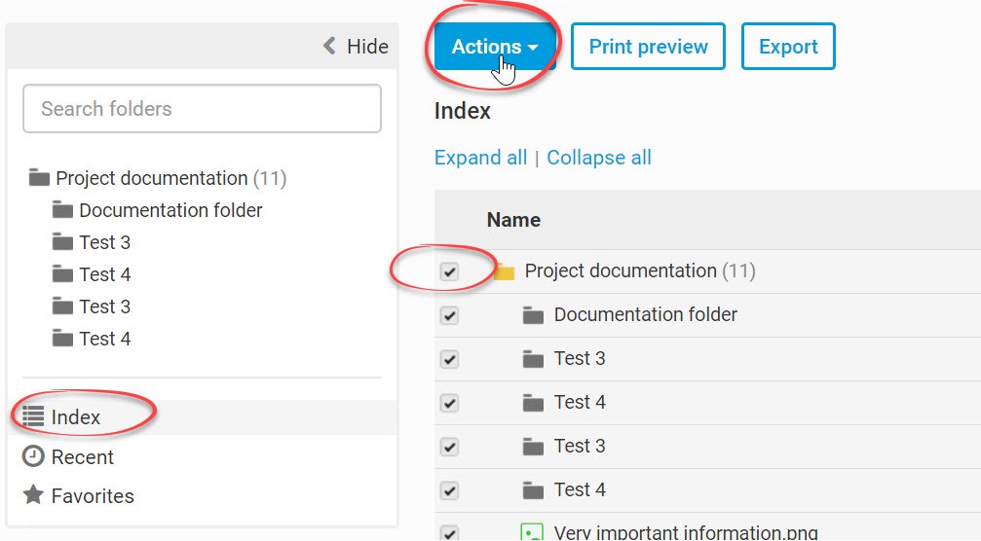Uncheck the Documentation folder row checkbox
Image resolution: width=981 pixels, height=541 pixels.
[449, 316]
